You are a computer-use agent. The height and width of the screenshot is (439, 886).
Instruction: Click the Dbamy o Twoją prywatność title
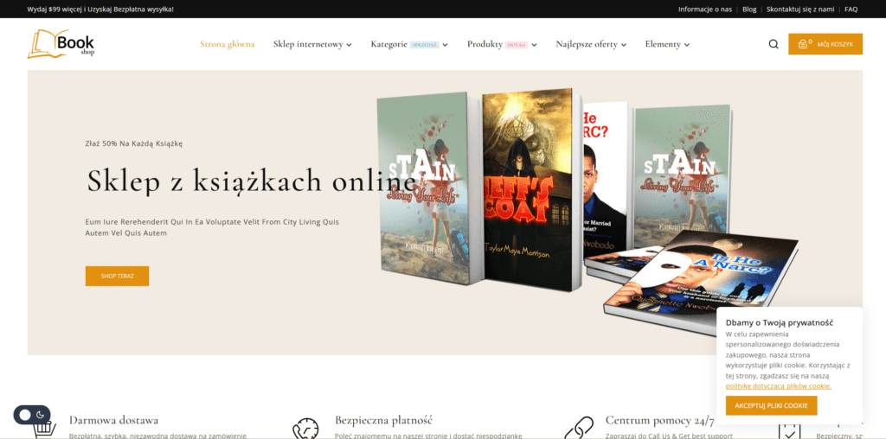tap(780, 322)
